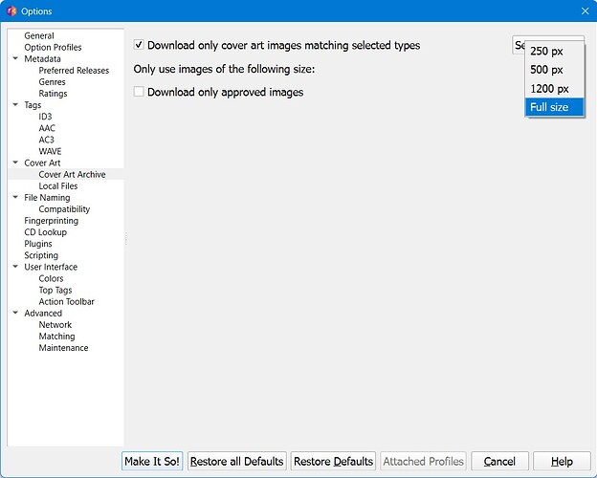The width and height of the screenshot is (597, 478).
Task: Enable Download only approved images checkbox
Action: pyautogui.click(x=139, y=92)
